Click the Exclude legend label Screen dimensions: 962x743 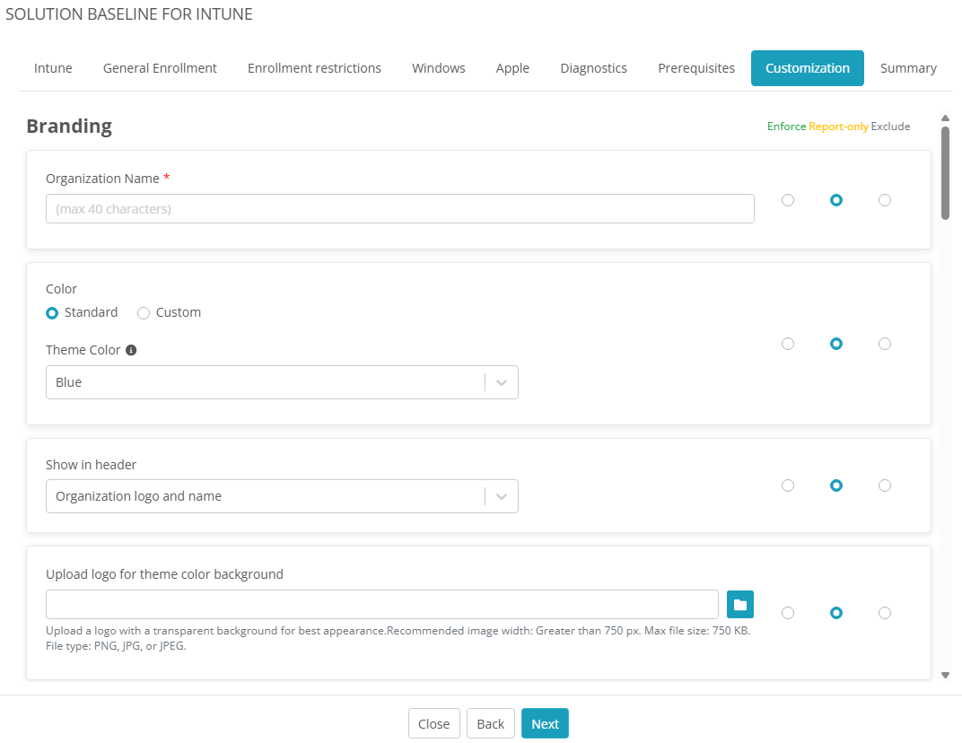point(890,127)
